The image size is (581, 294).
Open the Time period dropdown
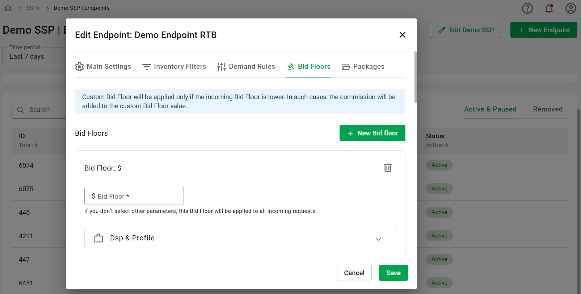click(34, 56)
